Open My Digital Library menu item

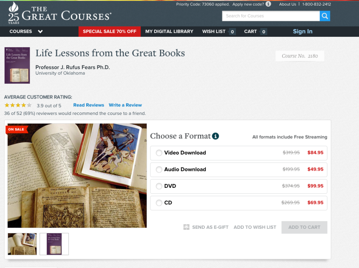tap(169, 32)
